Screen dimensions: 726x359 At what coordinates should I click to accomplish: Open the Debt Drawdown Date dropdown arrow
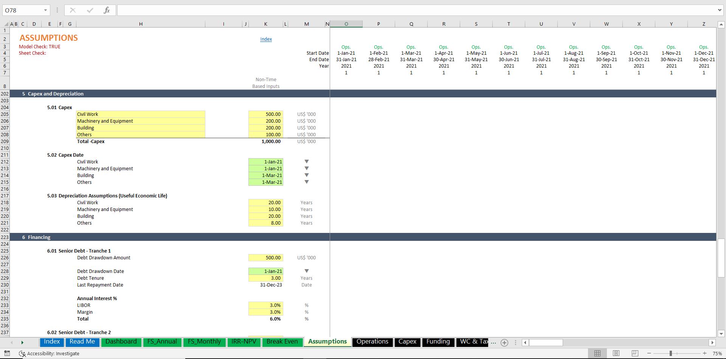tap(307, 271)
